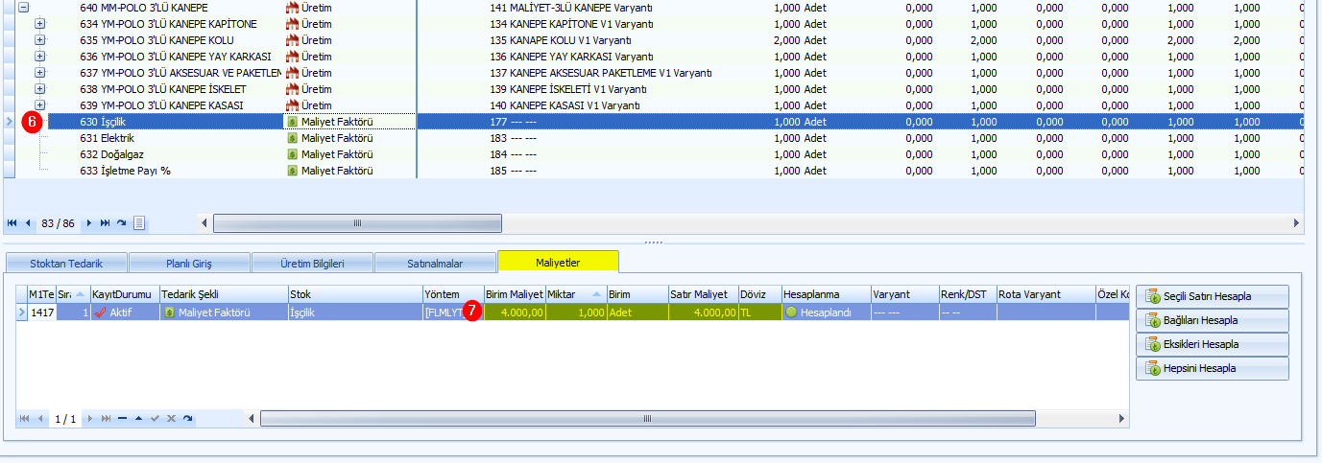This screenshot has width=1322, height=463.
Task: Click right arrow of lower grid horizontal scrollbar
Action: (x=1122, y=419)
